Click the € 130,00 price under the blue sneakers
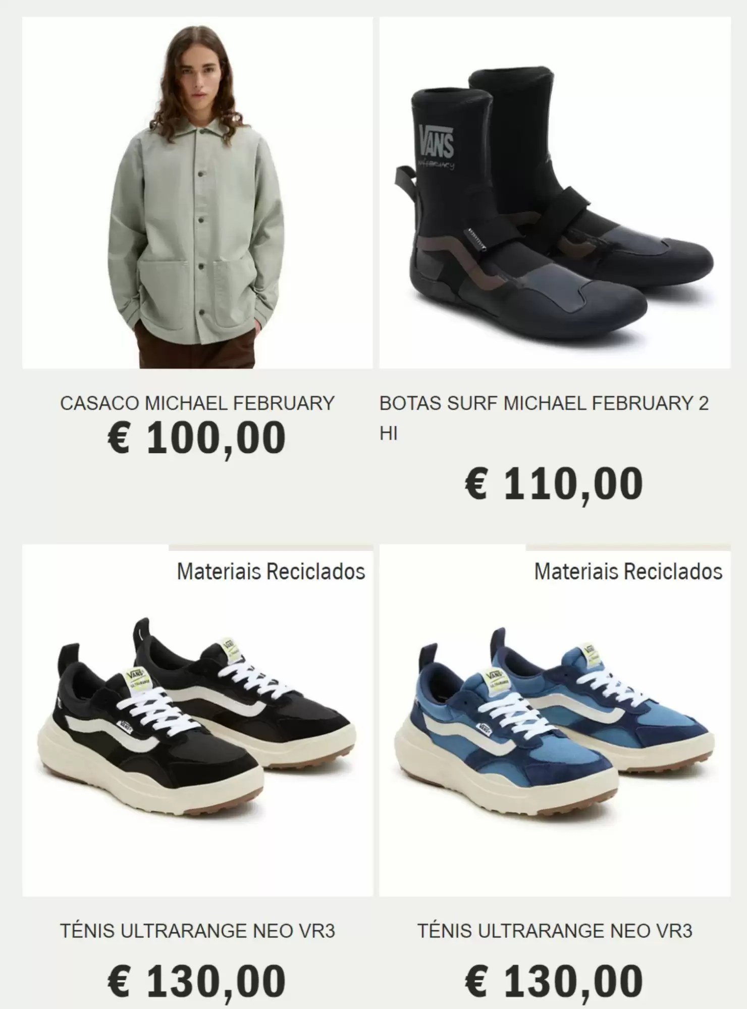The width and height of the screenshot is (747, 1009). click(x=554, y=981)
